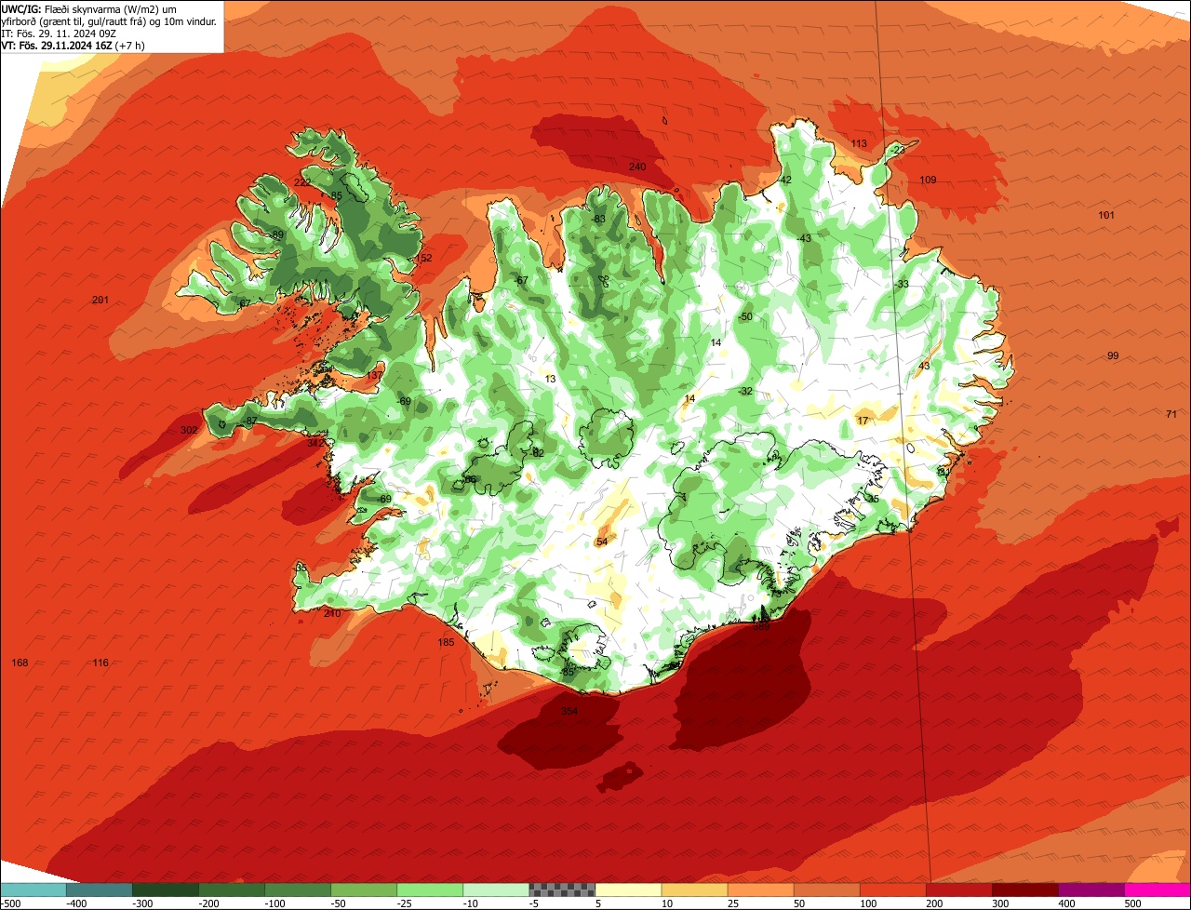Viewport: 1191px width, 910px height.
Task: Select the -50 to -25 green legend swatch
Action: [363, 890]
